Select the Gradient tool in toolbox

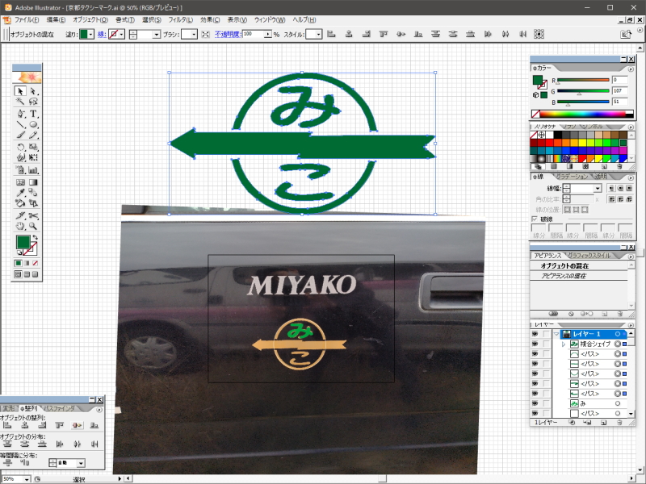click(33, 182)
